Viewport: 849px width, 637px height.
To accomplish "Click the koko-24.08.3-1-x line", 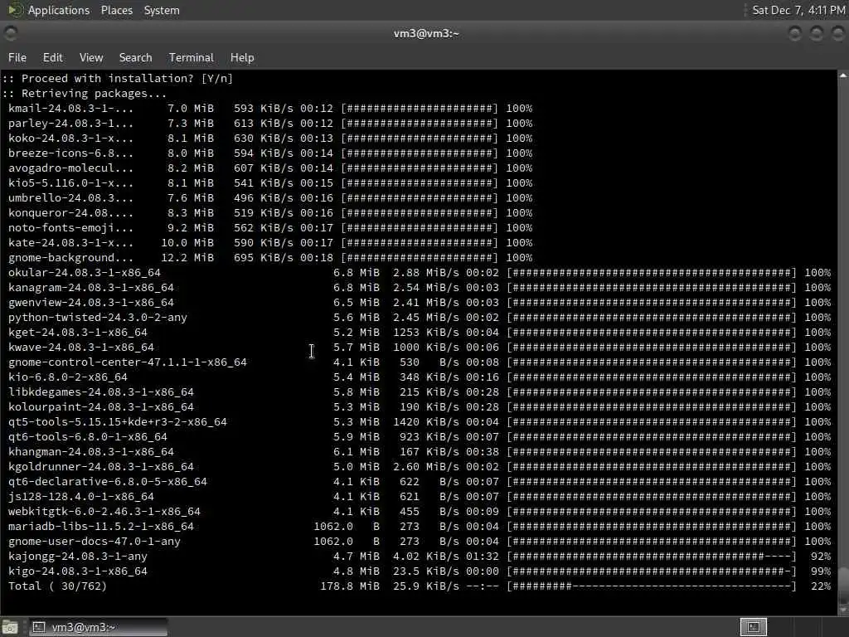I will pyautogui.click(x=270, y=139).
